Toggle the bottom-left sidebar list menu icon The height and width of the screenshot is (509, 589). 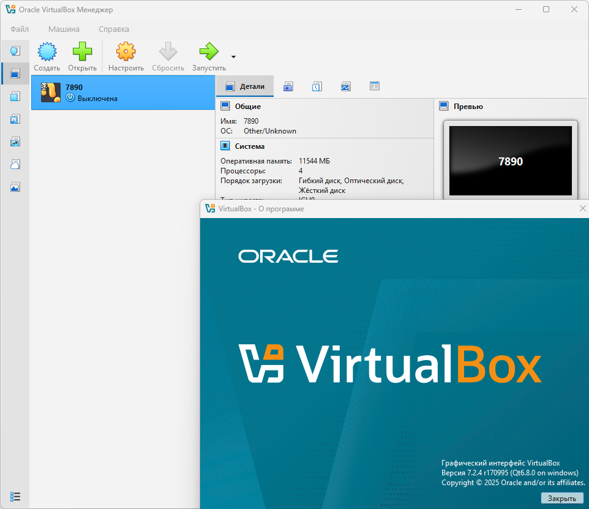16,496
